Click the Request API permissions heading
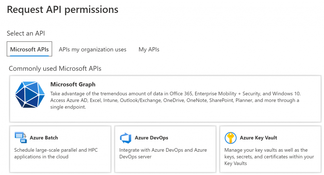Viewport: 324px width, 175px height. (x=63, y=9)
